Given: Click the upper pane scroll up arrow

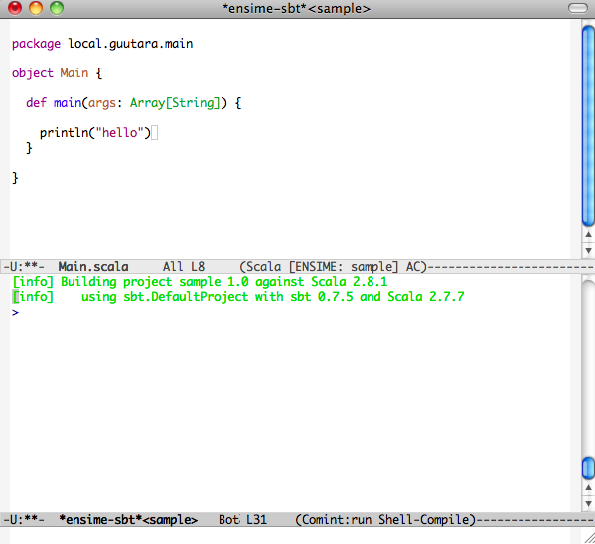Looking at the screenshot, I should point(588,235).
